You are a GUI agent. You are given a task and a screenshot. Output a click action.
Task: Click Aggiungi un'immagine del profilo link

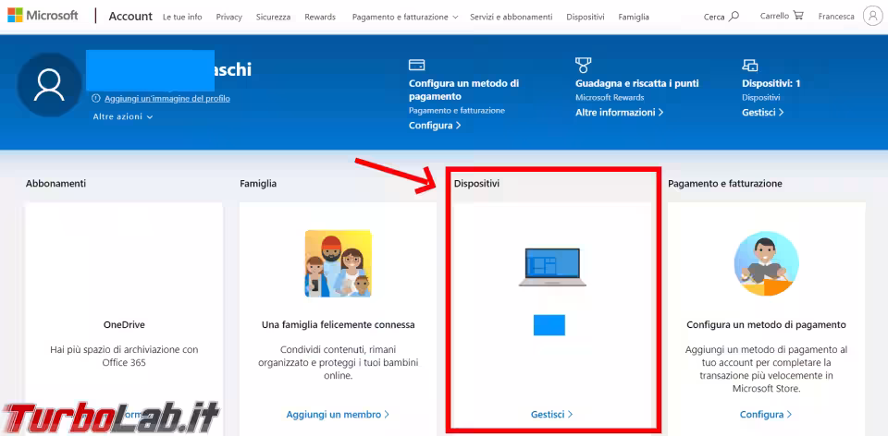167,99
